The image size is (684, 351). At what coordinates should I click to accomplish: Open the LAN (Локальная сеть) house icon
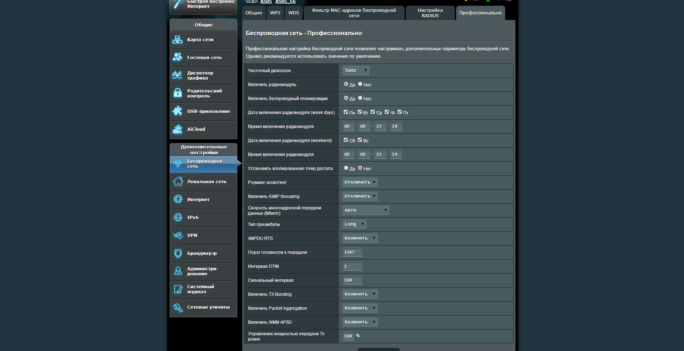[178, 181]
